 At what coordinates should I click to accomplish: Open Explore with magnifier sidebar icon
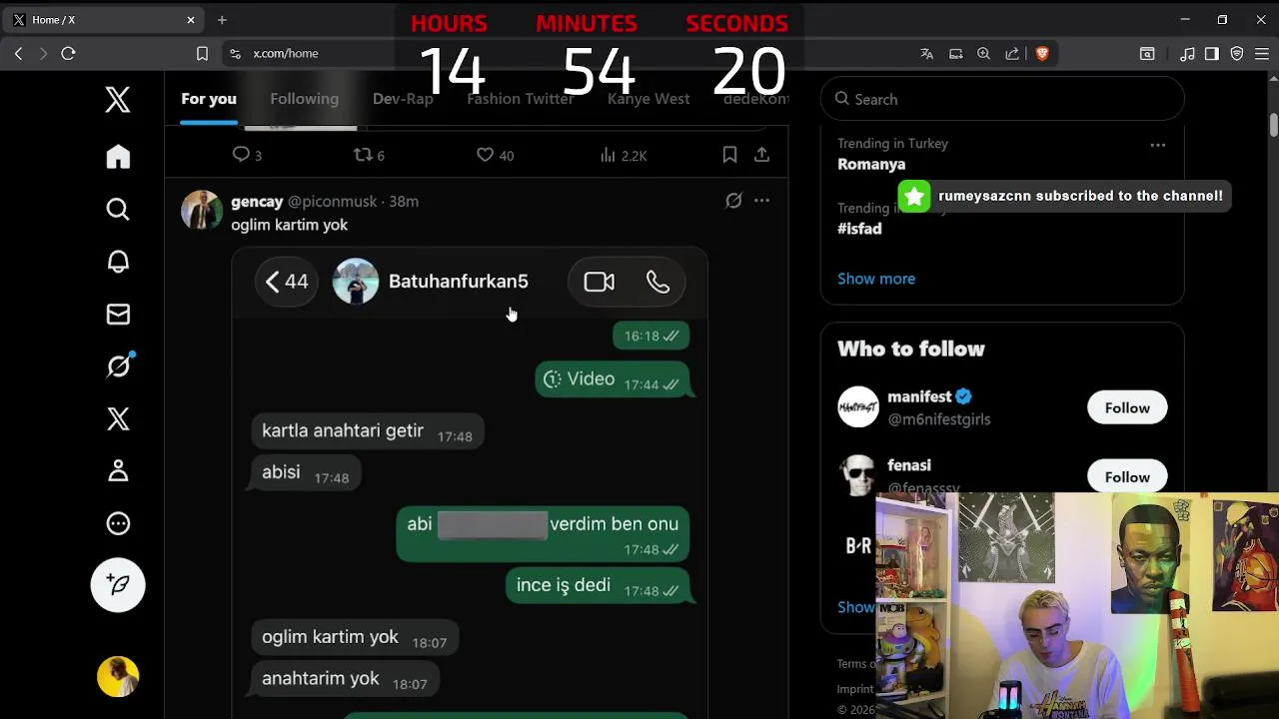tap(118, 209)
